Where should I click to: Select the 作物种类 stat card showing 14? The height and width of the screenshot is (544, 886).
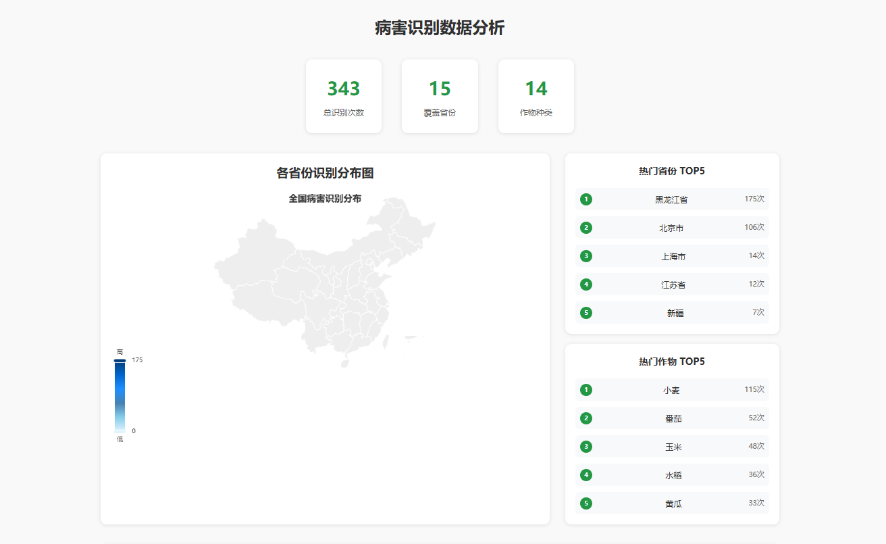536,96
